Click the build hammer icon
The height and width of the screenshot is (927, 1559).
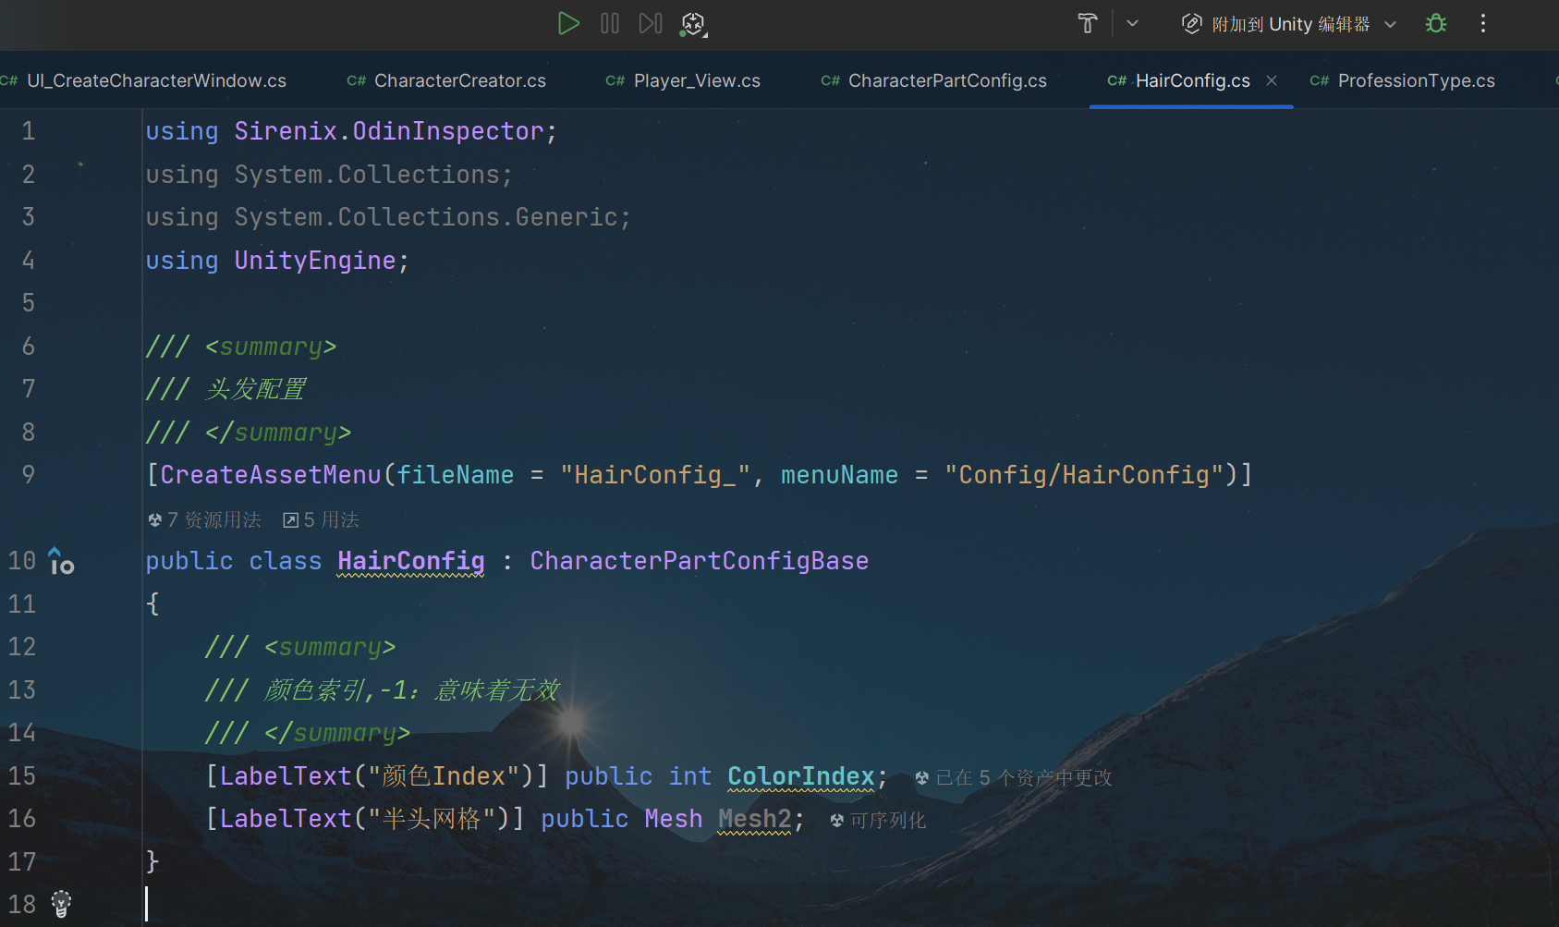1088,24
